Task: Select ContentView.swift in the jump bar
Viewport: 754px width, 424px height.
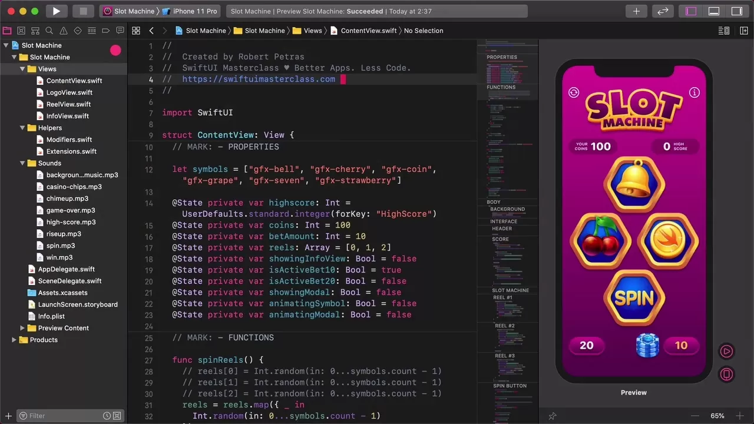Action: tap(368, 31)
